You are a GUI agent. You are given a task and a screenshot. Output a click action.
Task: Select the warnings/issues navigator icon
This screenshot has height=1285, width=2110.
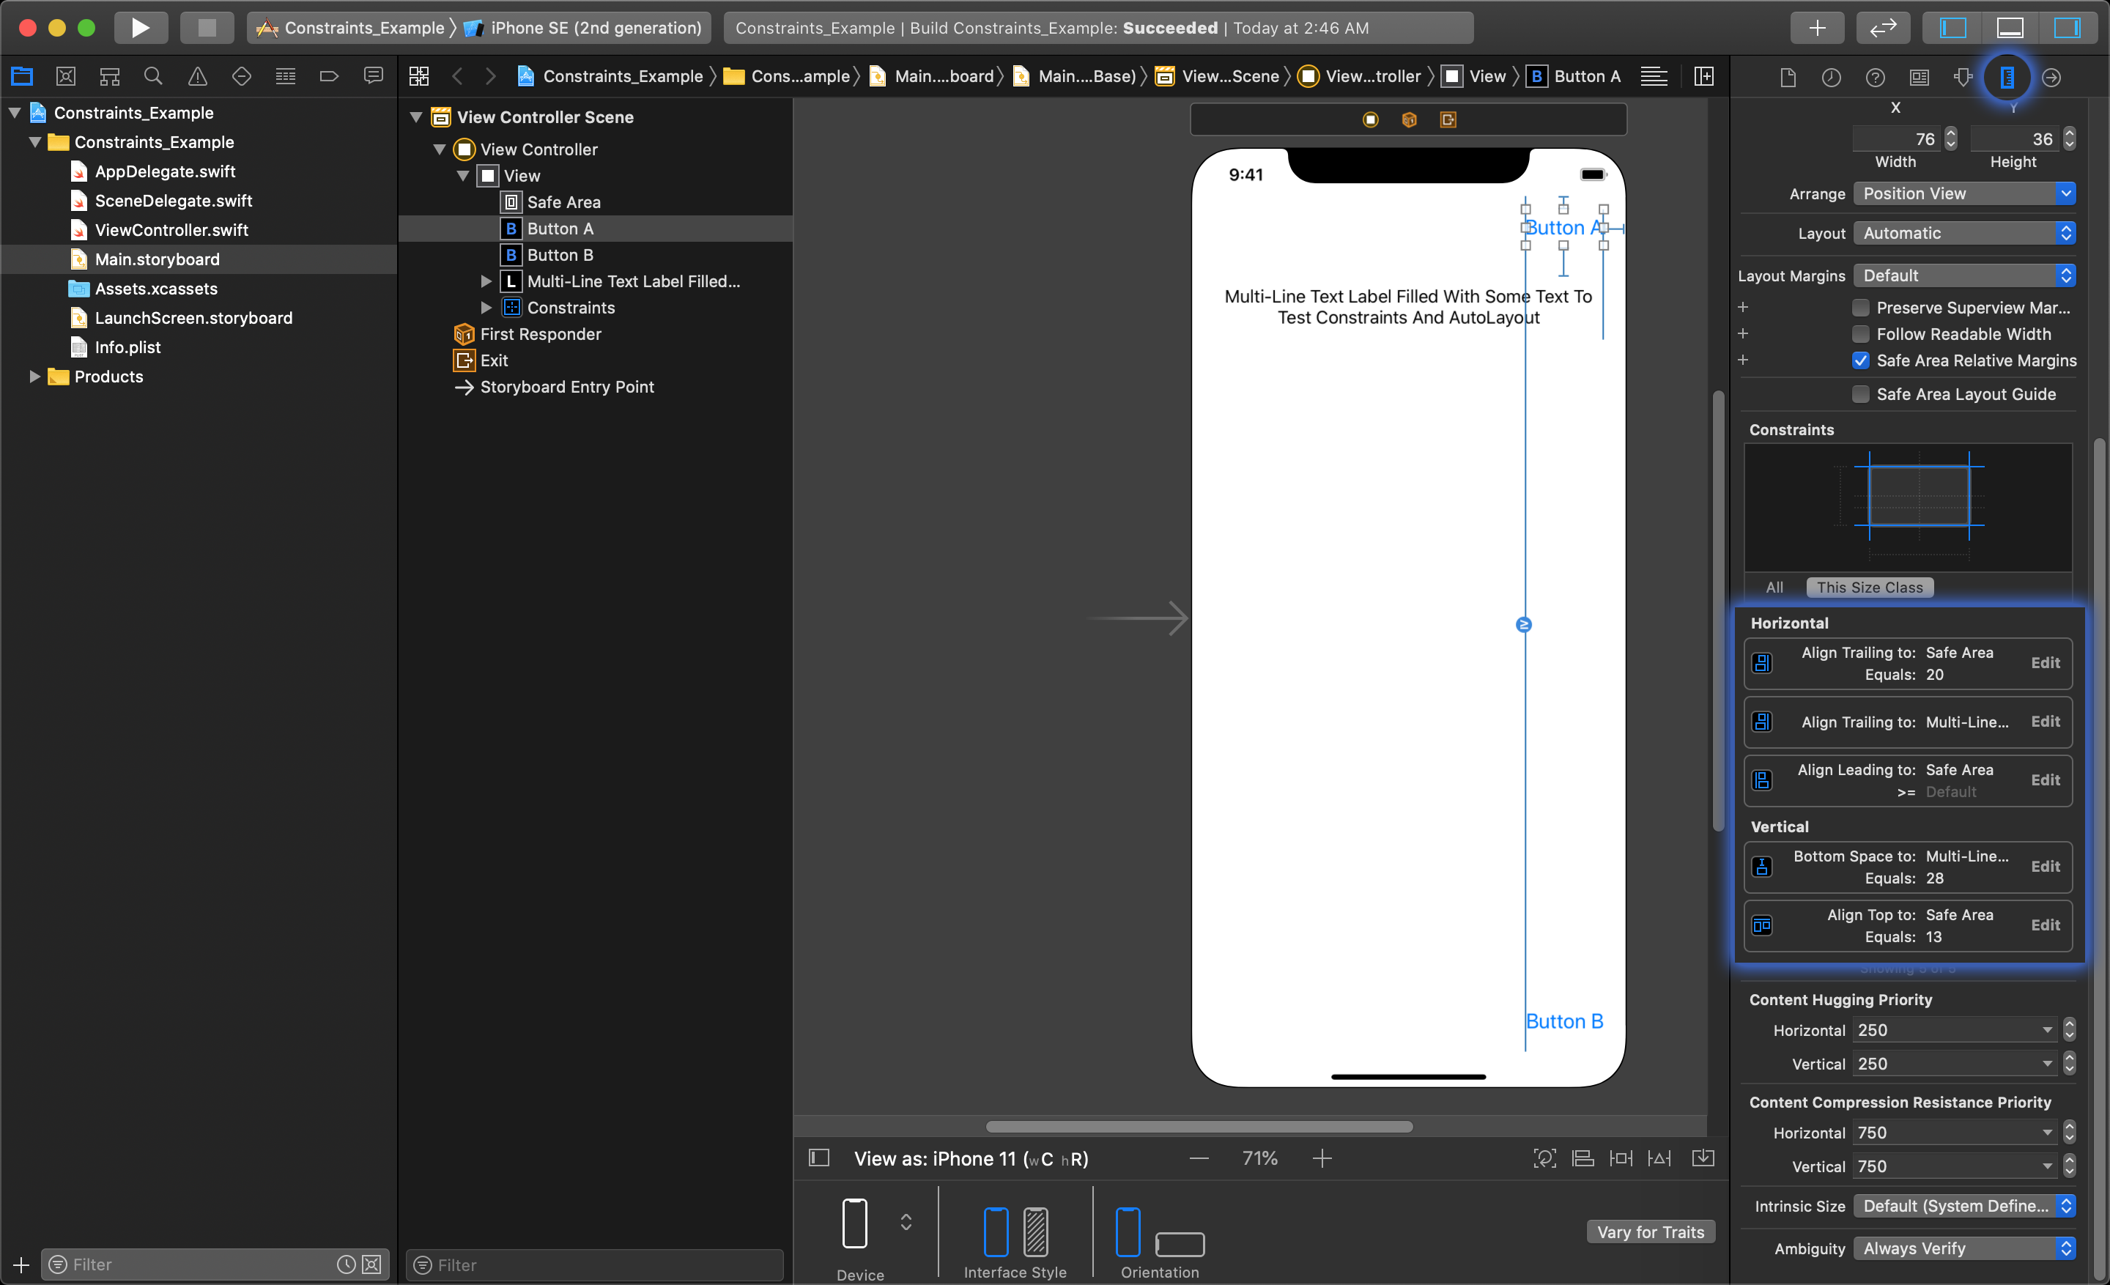(x=197, y=77)
